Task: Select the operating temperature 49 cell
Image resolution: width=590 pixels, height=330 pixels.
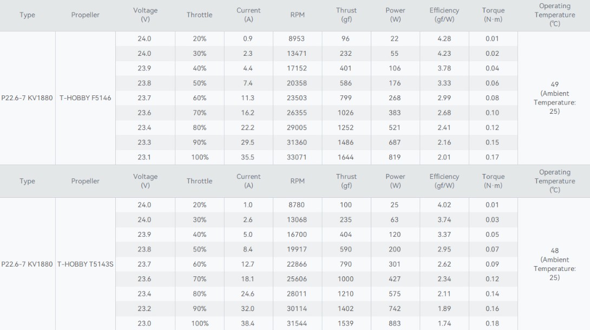Action: tap(554, 98)
